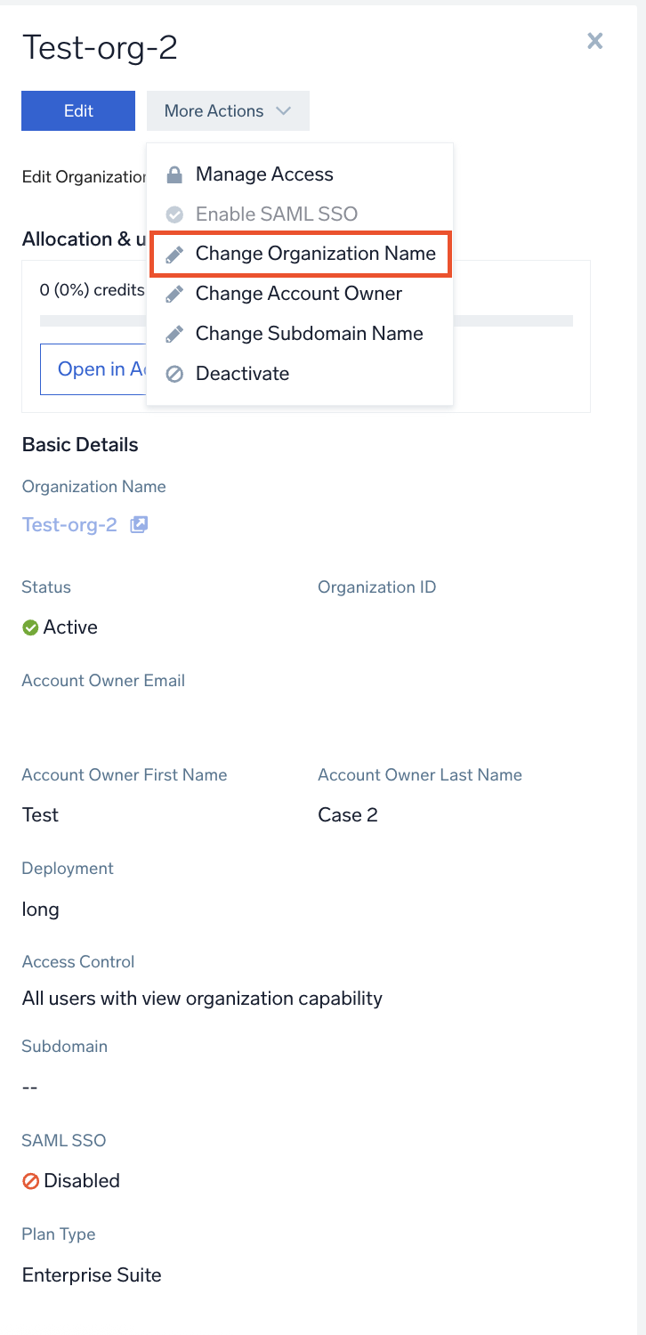Click the partially hidden Open in button

(93, 369)
